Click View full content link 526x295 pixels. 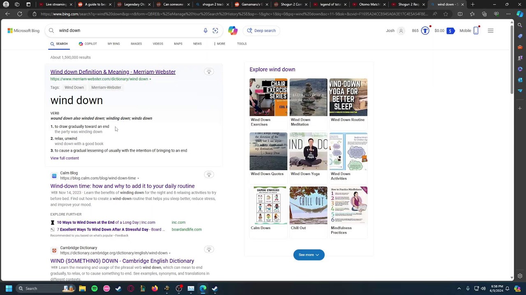point(65,158)
